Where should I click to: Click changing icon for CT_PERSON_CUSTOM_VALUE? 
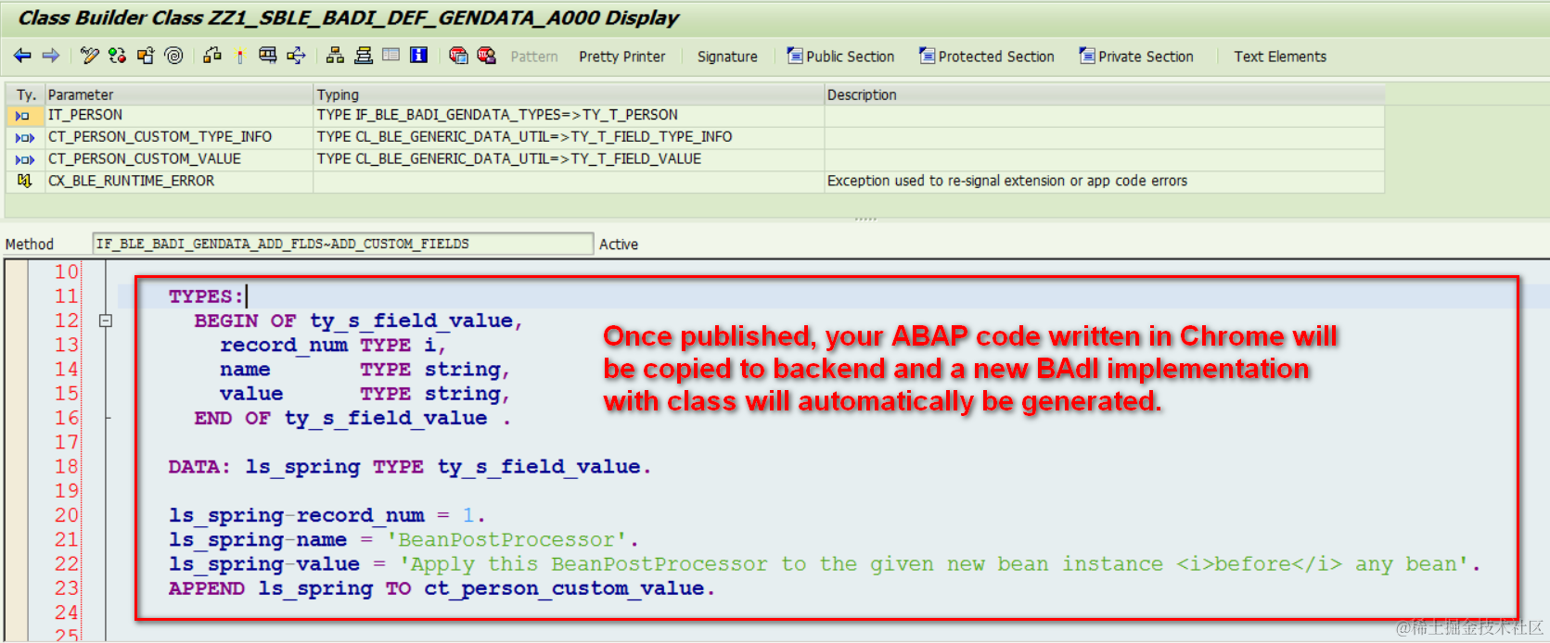(25, 160)
